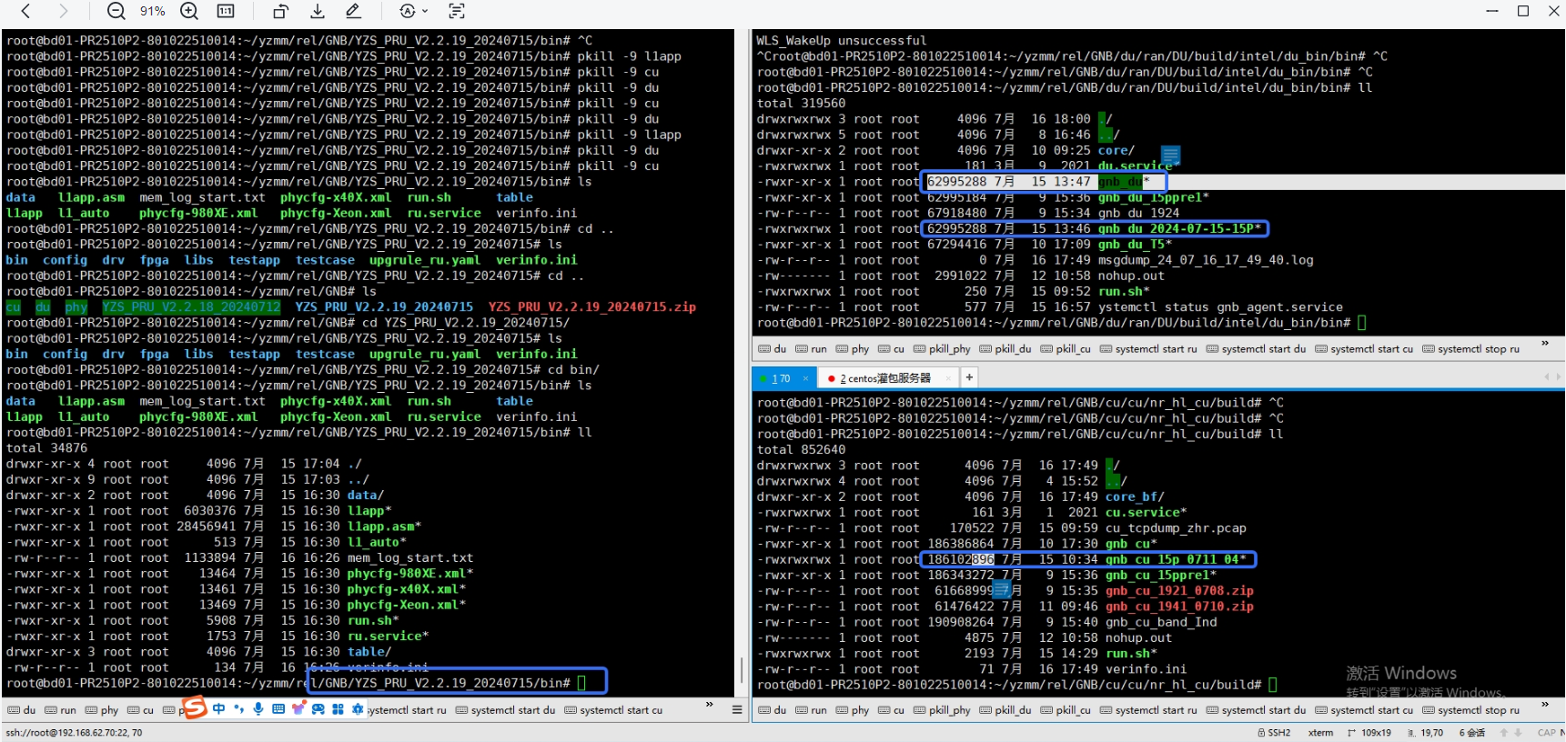Click 'cu_tcpdump_zhr.pcap' in bottom-right terminal

[x=1176, y=528]
